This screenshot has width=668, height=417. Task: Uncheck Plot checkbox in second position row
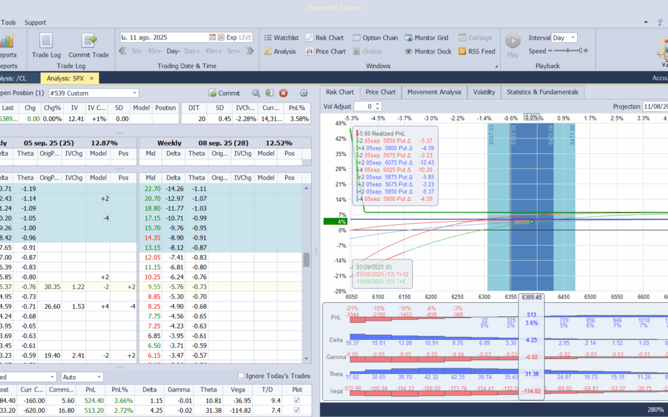(298, 410)
